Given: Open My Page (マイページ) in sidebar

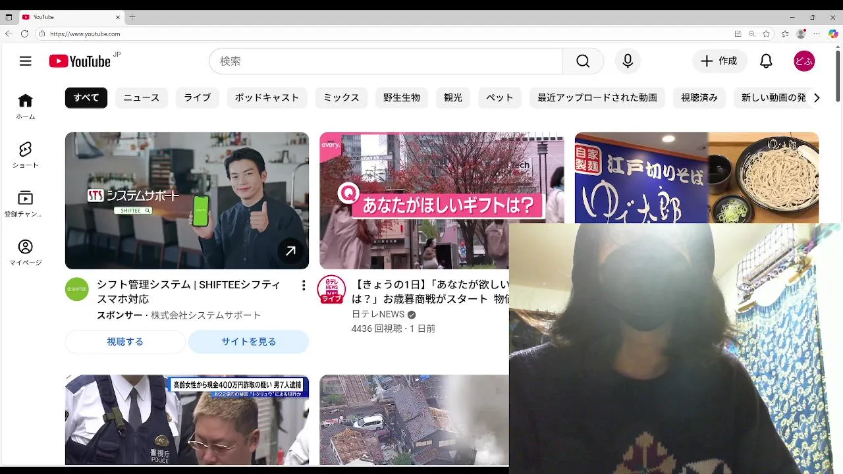Looking at the screenshot, I should point(25,252).
